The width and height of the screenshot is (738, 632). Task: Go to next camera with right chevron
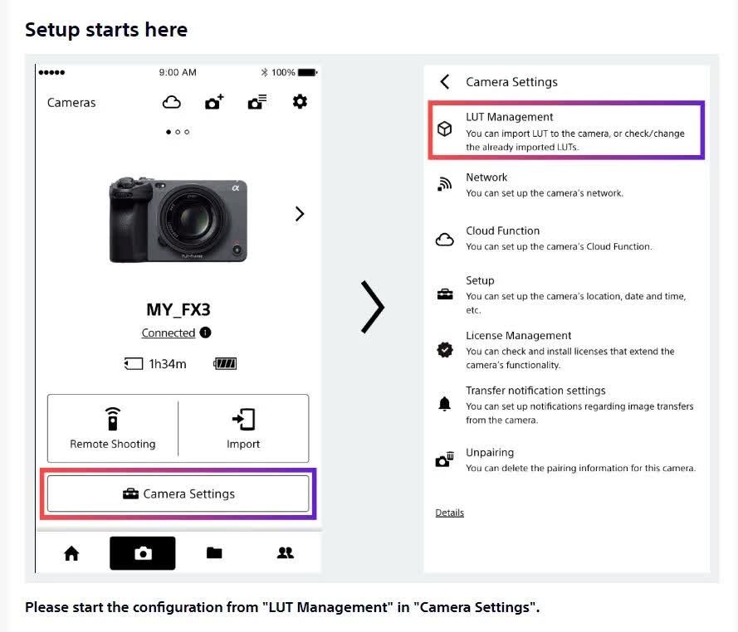(x=300, y=214)
